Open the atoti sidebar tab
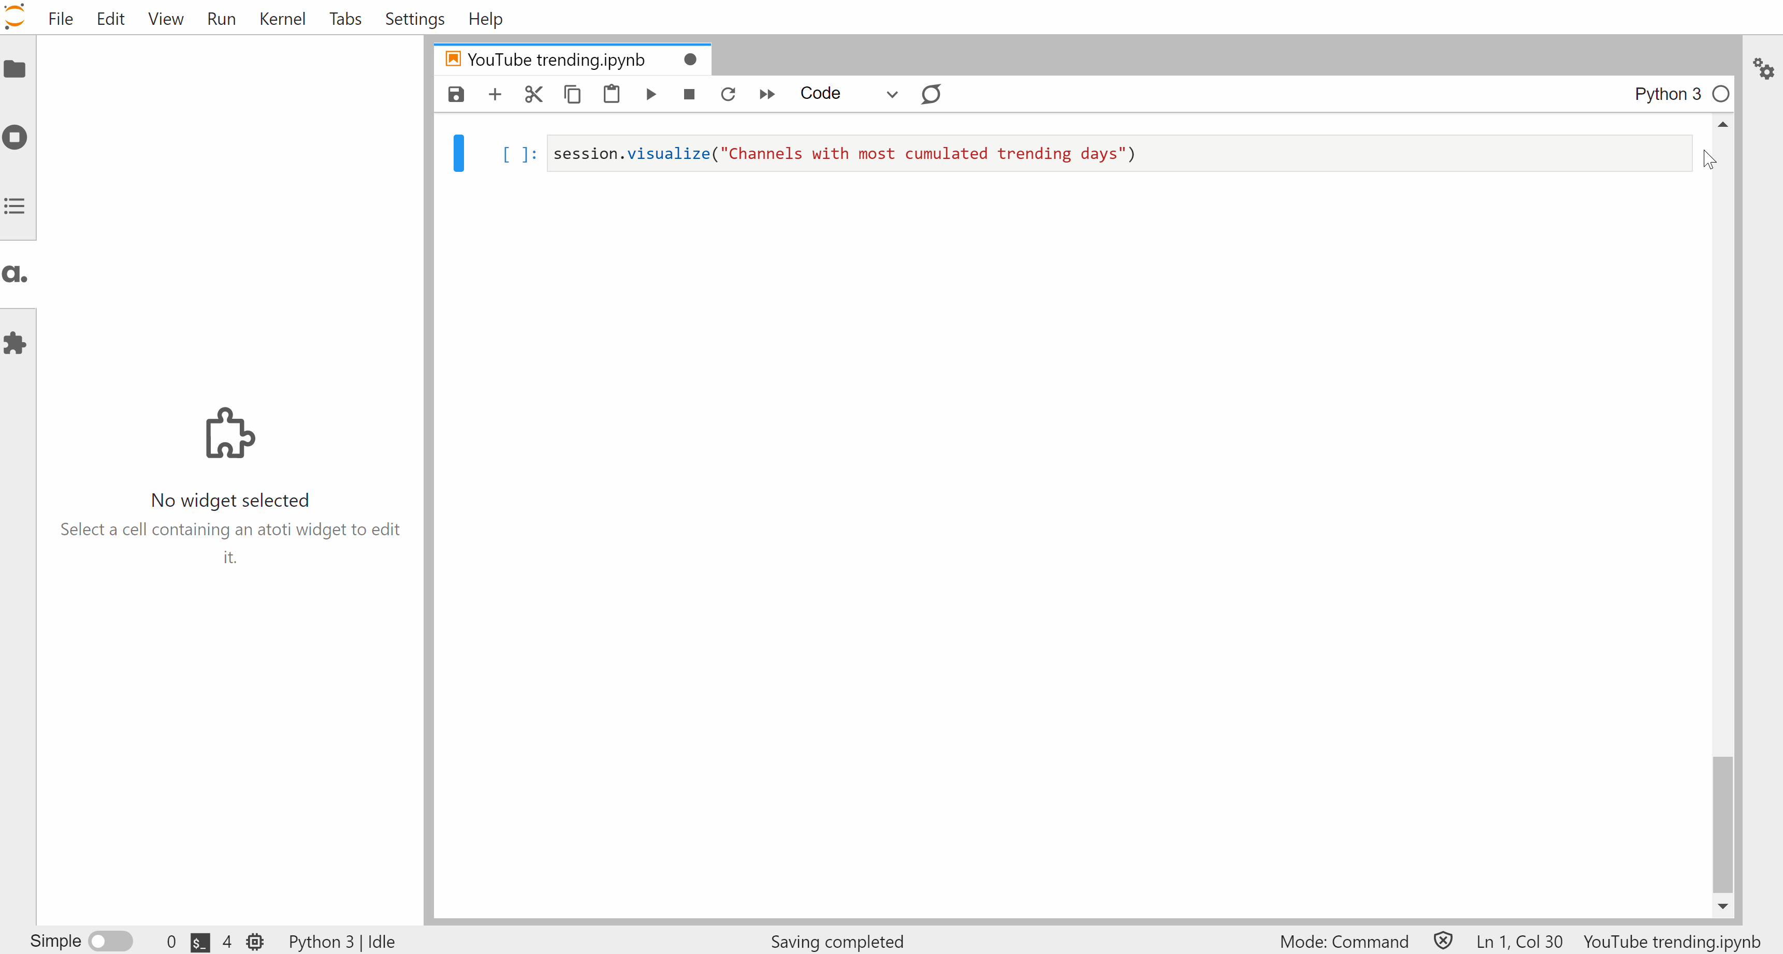The image size is (1783, 954). [x=15, y=274]
